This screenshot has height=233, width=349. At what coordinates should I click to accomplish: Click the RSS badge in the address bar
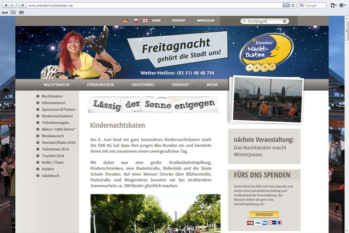286,5
